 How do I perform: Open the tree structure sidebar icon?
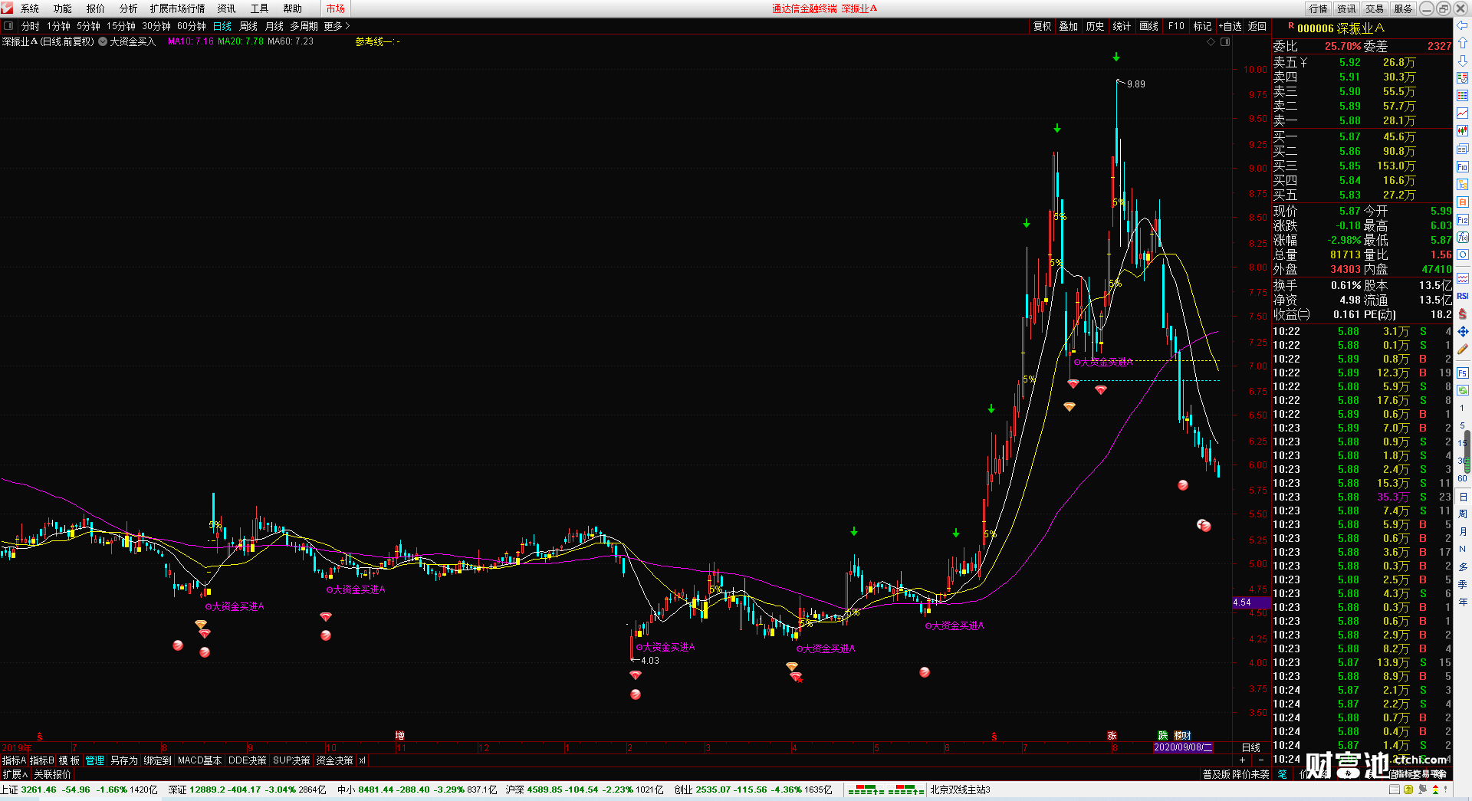[x=1463, y=185]
